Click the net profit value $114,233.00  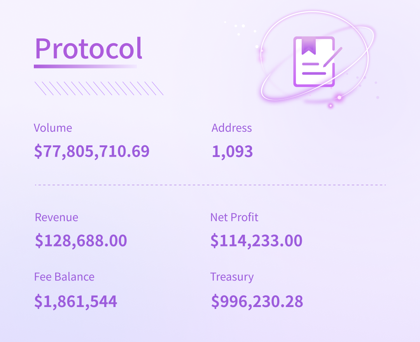[x=256, y=241]
